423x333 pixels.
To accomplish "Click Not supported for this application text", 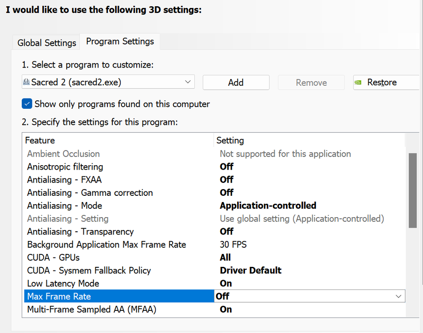I will pos(285,154).
